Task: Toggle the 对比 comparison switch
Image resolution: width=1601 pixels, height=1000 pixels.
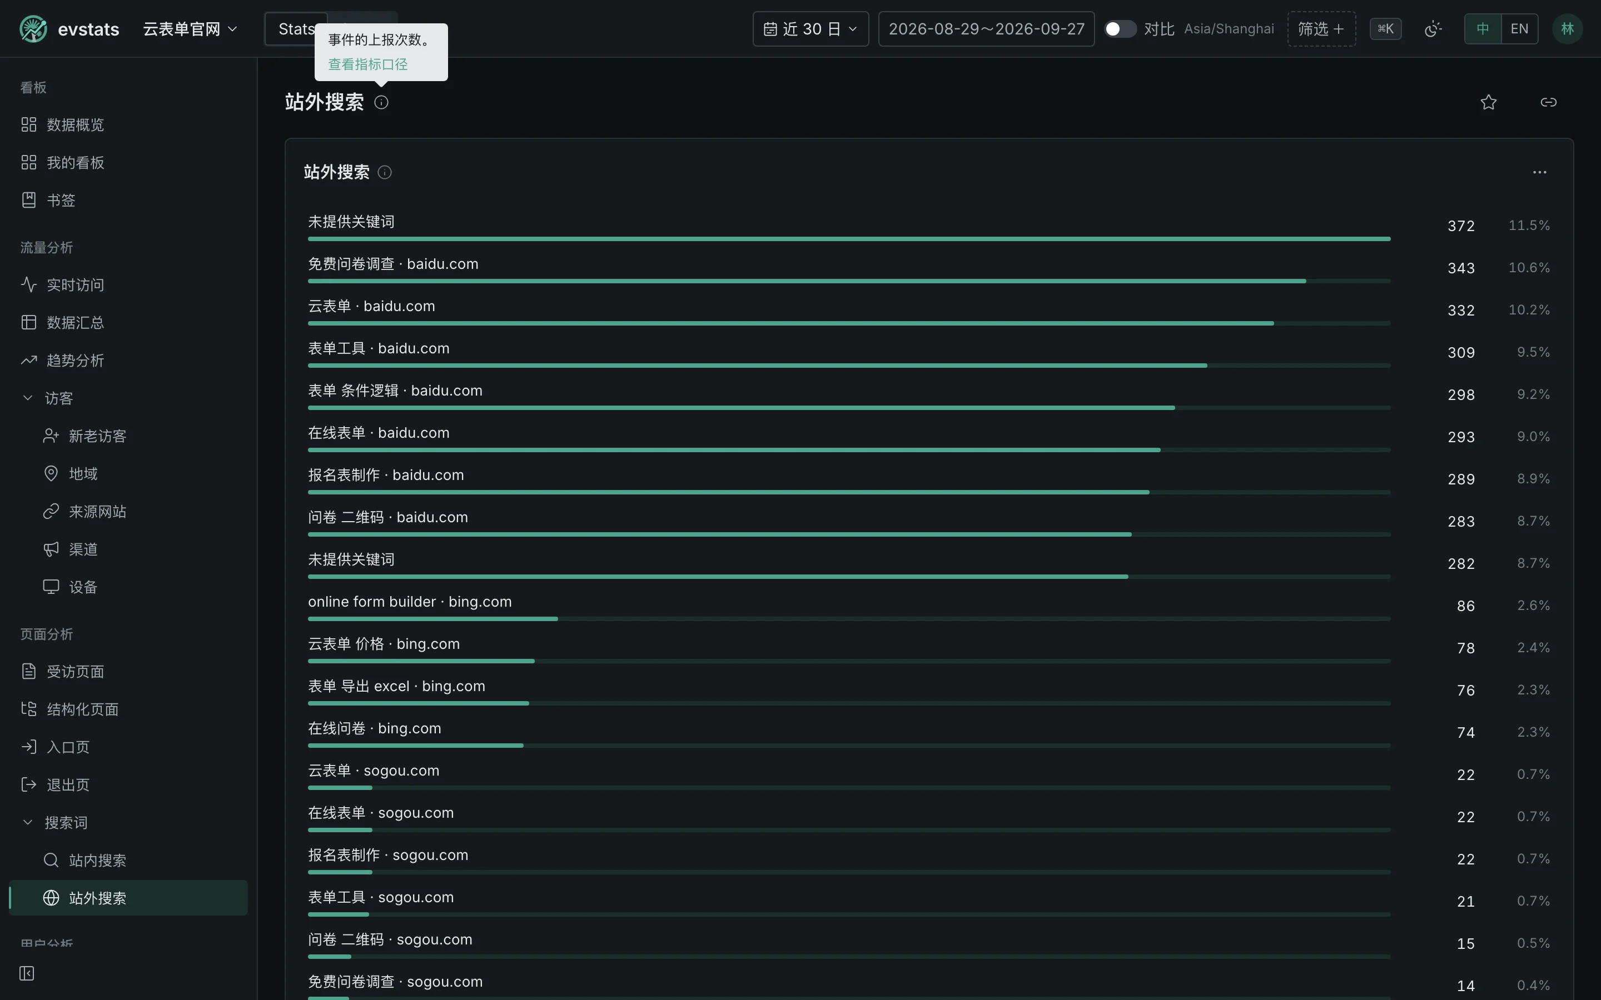Action: pyautogui.click(x=1121, y=29)
